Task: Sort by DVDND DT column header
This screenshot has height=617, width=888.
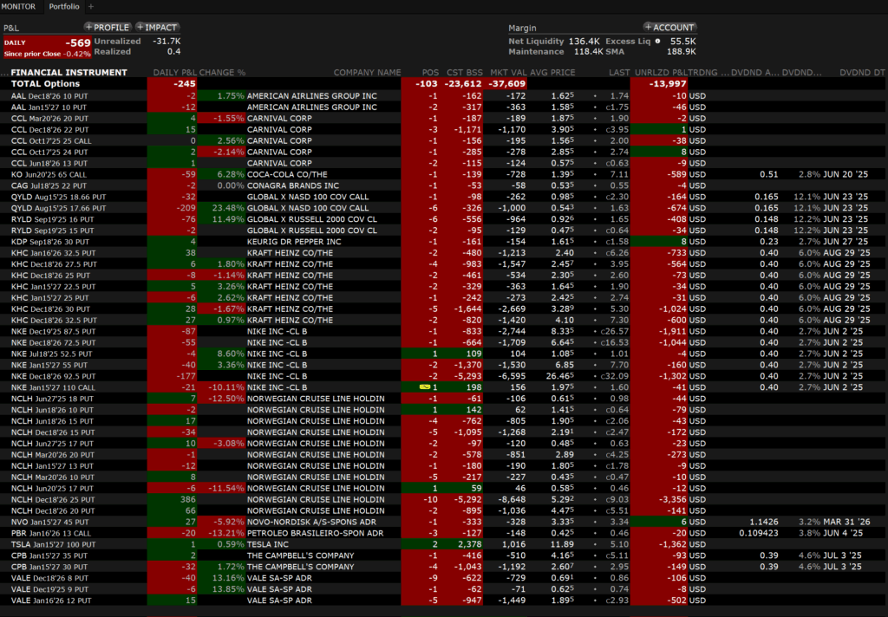Action: (x=862, y=73)
